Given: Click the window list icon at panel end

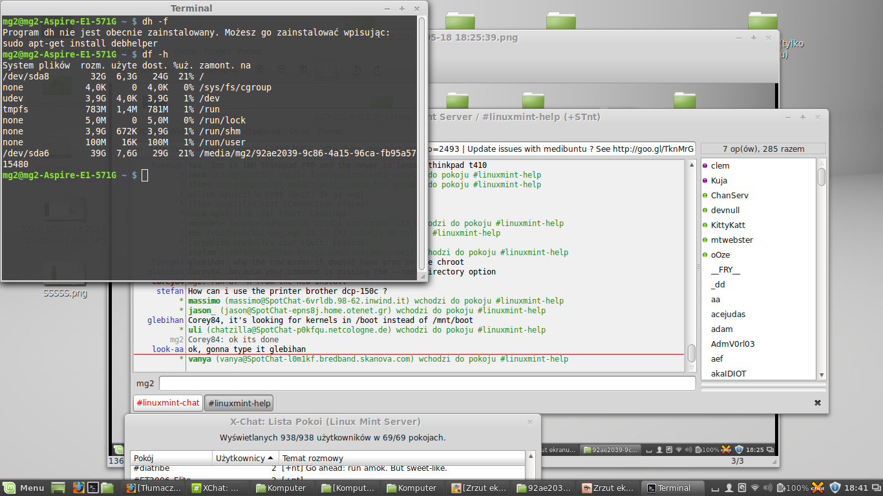Looking at the screenshot, I should 875,488.
